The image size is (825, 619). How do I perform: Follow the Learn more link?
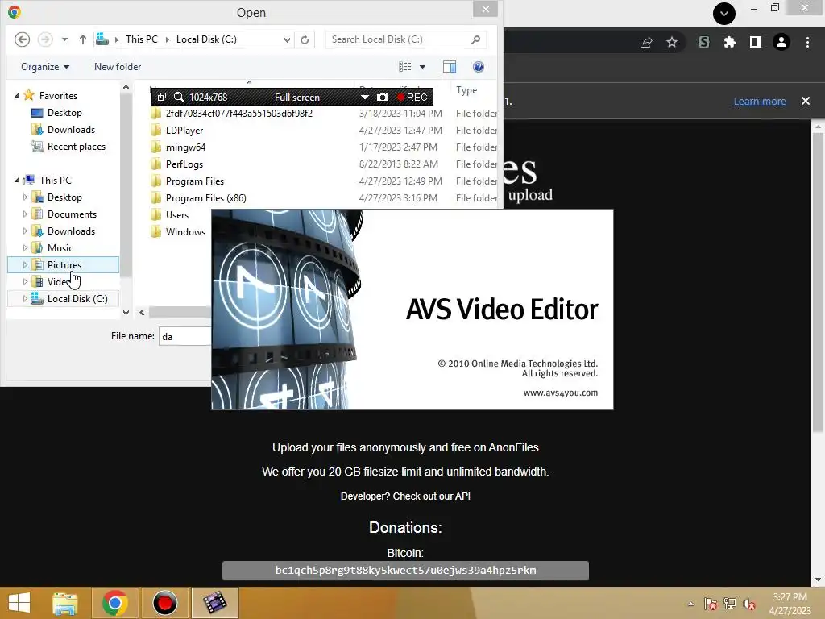760,101
